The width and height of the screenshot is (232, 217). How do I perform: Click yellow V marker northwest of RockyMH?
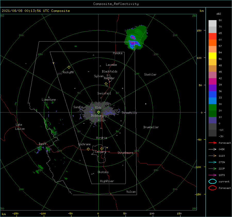click(54, 63)
